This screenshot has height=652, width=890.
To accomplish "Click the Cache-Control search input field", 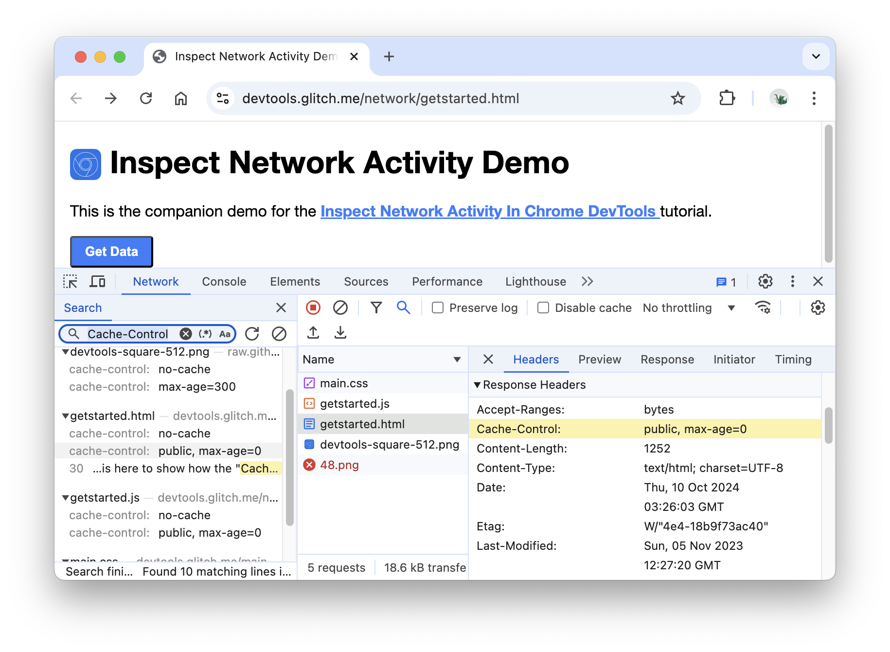I will (x=128, y=334).
